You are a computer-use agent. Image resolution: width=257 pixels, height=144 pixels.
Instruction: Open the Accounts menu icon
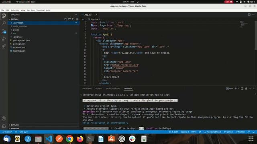[x=4, y=118]
